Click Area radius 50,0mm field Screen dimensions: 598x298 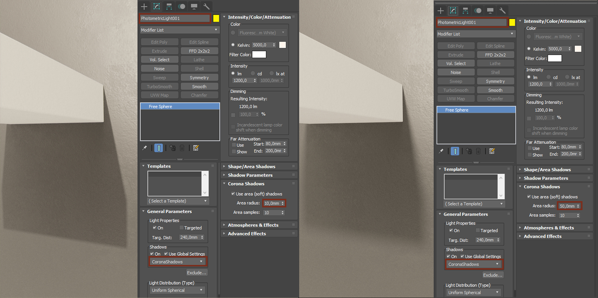point(567,206)
